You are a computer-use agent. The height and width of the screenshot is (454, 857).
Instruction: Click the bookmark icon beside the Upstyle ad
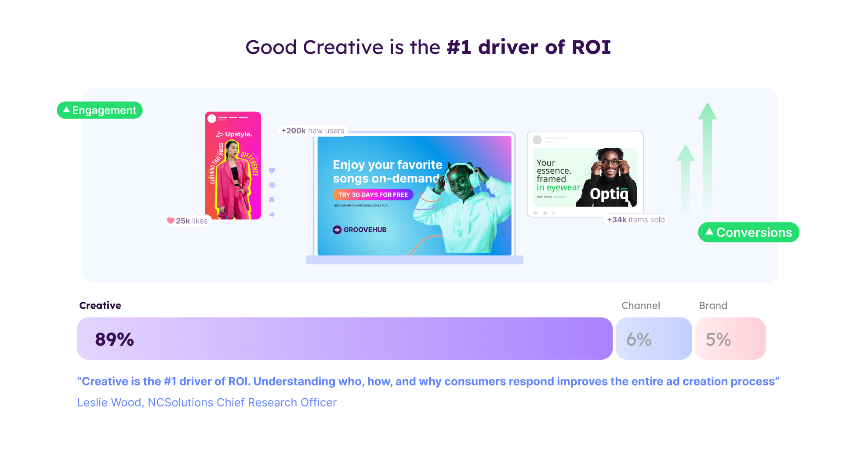pos(272,200)
